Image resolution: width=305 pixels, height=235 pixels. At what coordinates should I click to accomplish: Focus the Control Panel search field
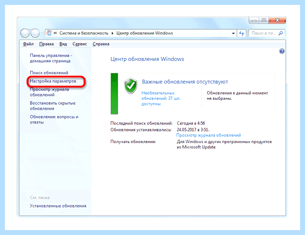click(267, 33)
